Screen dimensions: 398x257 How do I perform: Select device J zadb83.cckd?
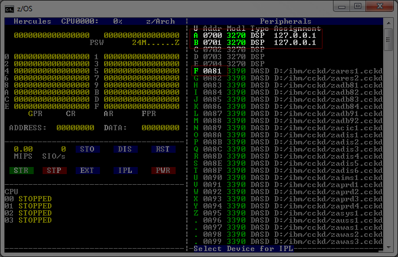[x=288, y=99]
